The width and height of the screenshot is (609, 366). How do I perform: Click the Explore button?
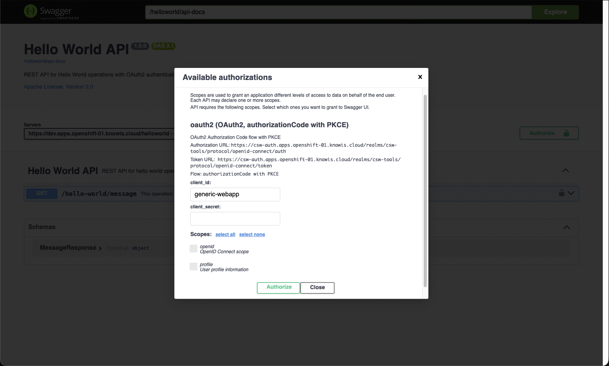555,12
